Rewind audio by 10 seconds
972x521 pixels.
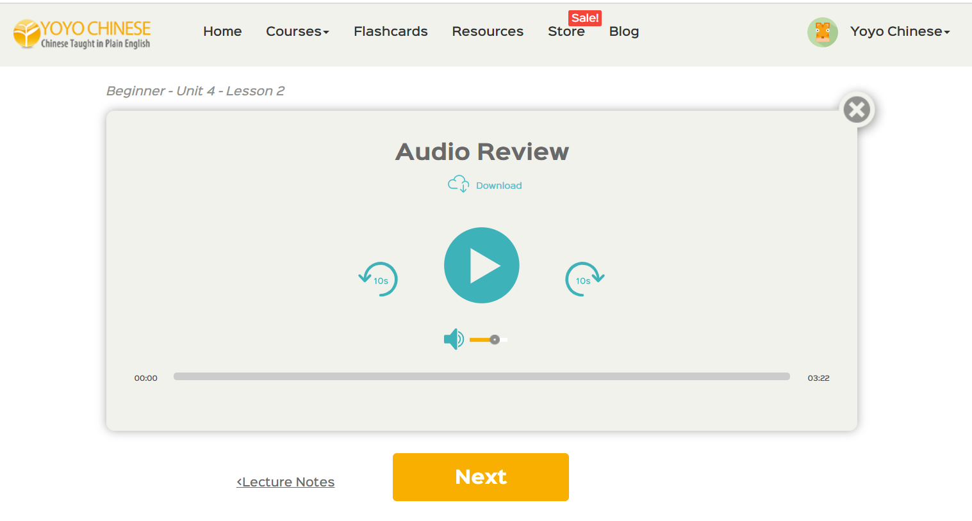coord(379,279)
